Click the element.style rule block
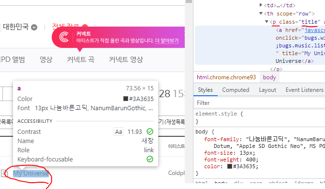 pos(260,117)
